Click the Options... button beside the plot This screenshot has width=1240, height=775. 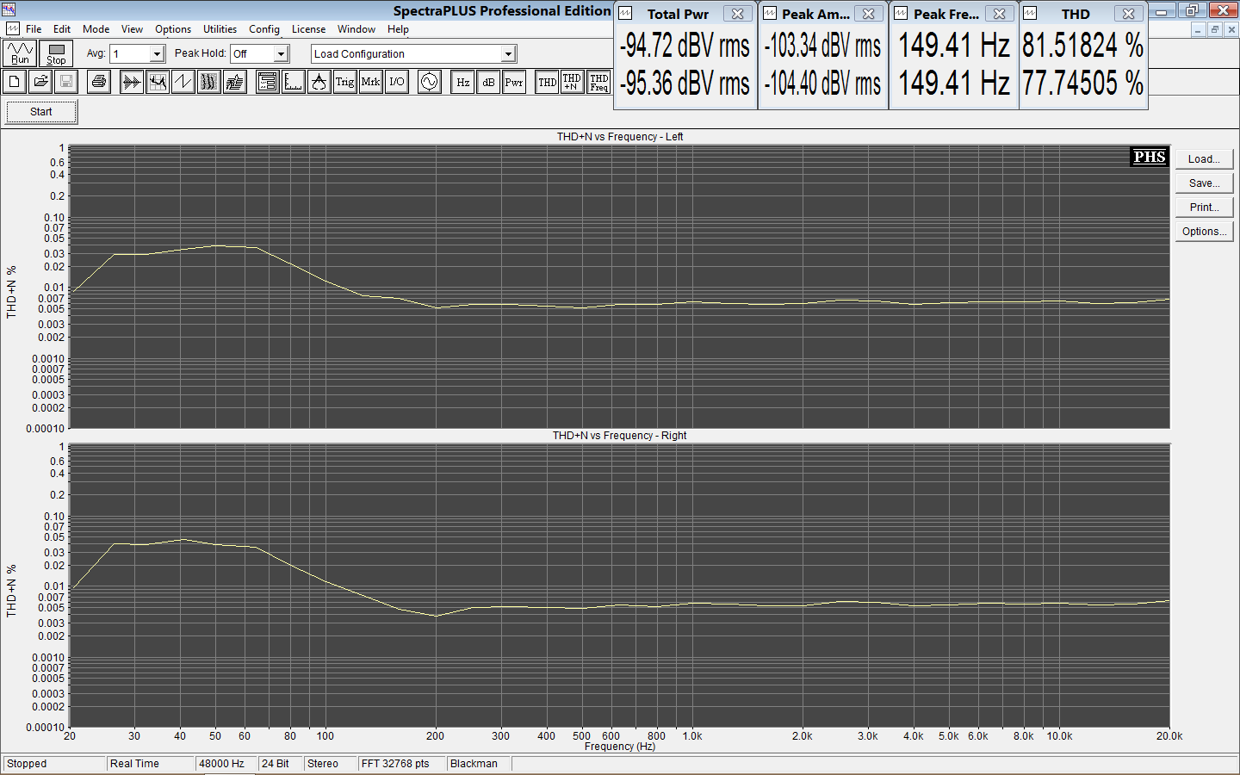[1204, 232]
